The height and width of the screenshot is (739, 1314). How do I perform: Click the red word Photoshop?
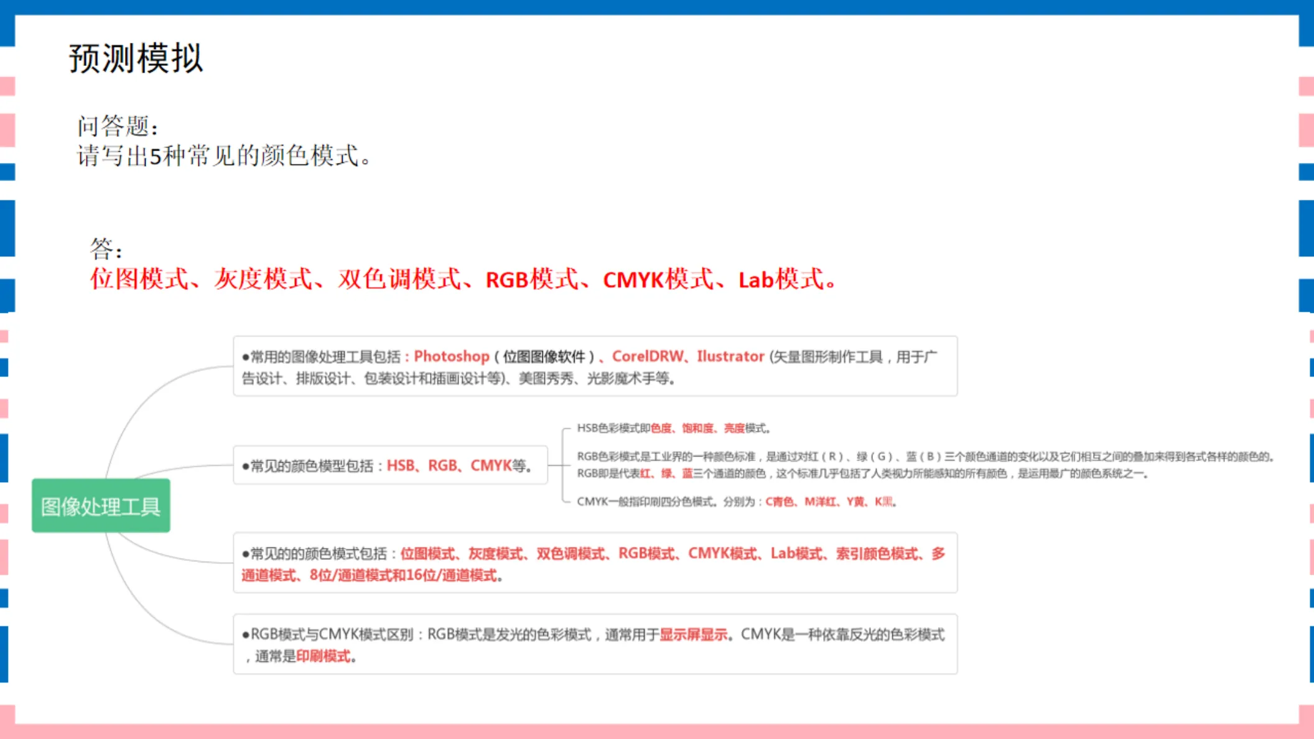(x=452, y=356)
